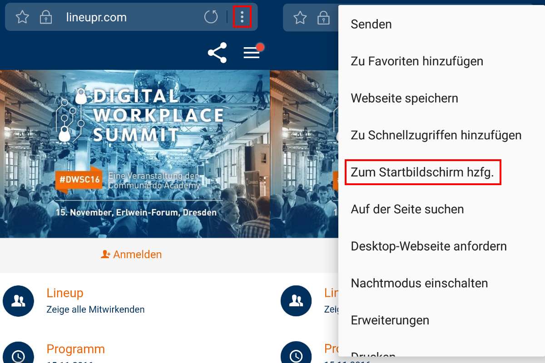Select Webseite speichern

click(404, 98)
